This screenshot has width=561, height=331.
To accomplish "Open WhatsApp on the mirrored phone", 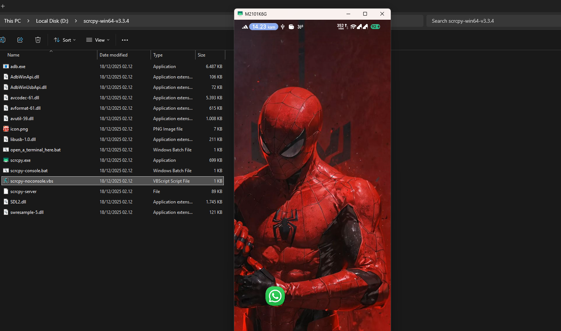I will [275, 296].
